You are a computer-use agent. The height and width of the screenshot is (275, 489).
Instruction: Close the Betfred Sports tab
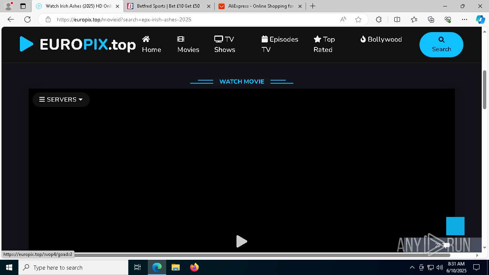[209, 6]
